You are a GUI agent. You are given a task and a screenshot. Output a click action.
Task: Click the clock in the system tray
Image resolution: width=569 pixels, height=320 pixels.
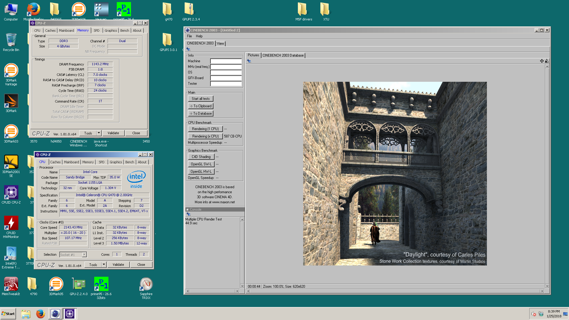pyautogui.click(x=554, y=314)
